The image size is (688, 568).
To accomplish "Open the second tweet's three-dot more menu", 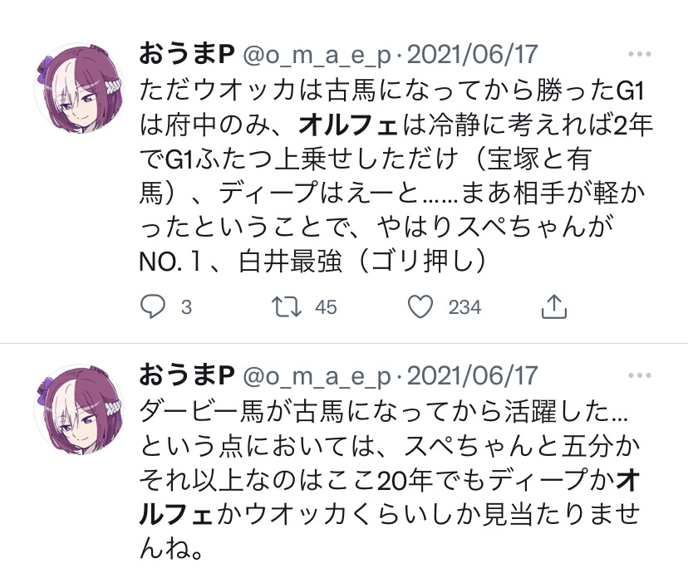I will (639, 375).
